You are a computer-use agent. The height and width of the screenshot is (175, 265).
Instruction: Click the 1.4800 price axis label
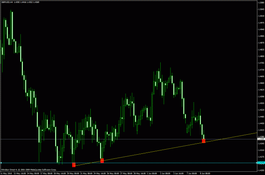point(261,56)
